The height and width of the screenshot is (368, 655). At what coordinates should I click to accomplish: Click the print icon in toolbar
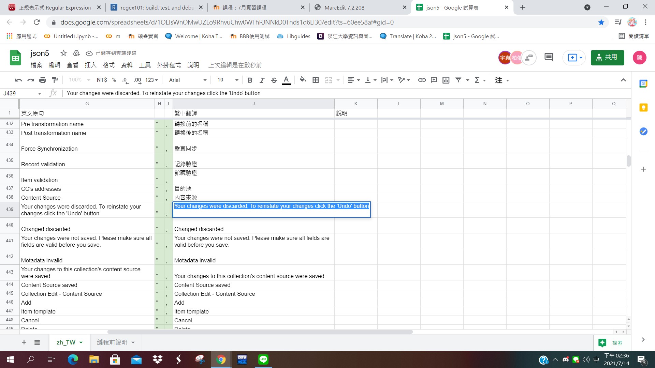coord(43,80)
